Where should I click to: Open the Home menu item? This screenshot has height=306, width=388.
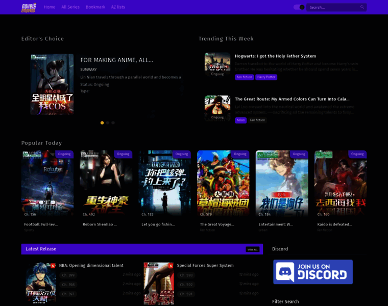point(50,7)
